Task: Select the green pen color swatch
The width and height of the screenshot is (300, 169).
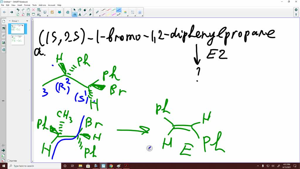Action: coord(114,9)
